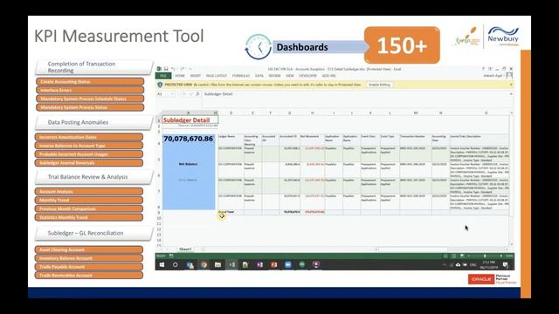559x314 pixels.
Task: Dismiss the Protected View message bar
Action: pyautogui.click(x=511, y=85)
